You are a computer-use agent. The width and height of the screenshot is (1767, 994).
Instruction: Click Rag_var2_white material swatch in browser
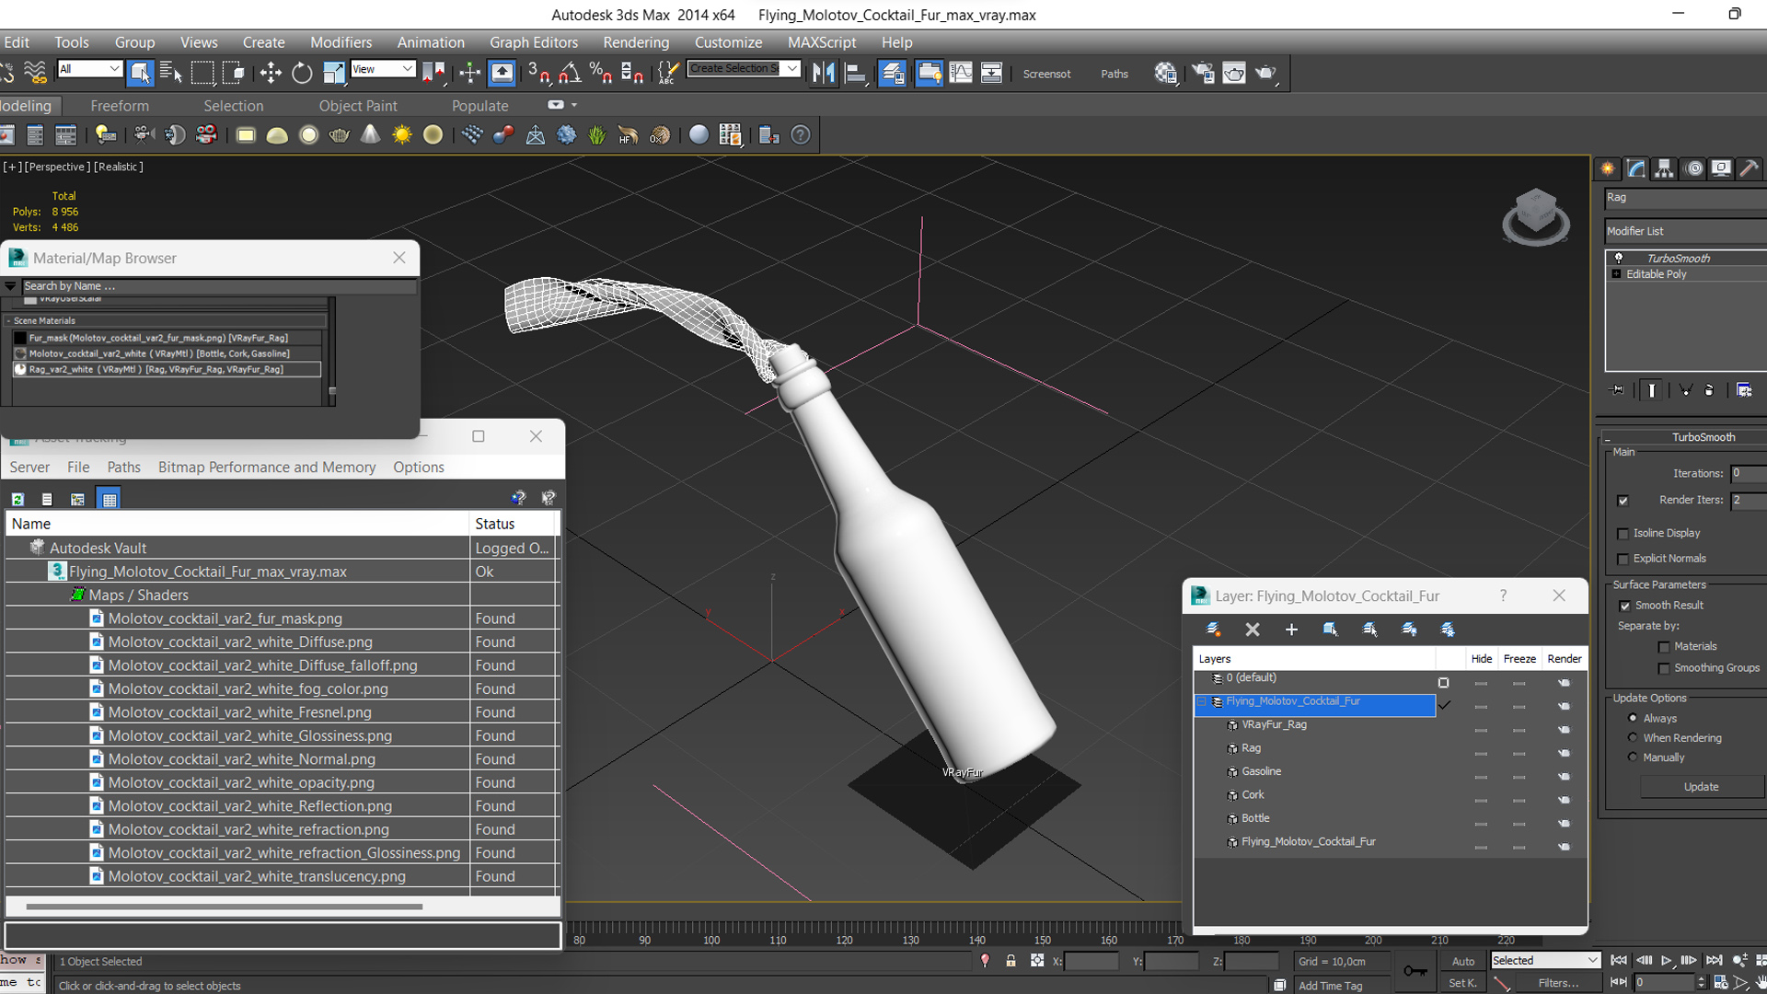tap(20, 369)
